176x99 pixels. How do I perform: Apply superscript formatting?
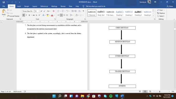[39, 15]
